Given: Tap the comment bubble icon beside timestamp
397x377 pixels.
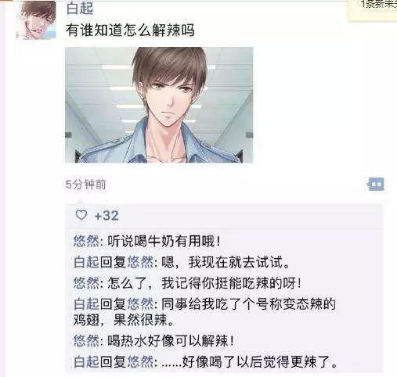Looking at the screenshot, I should 376,185.
